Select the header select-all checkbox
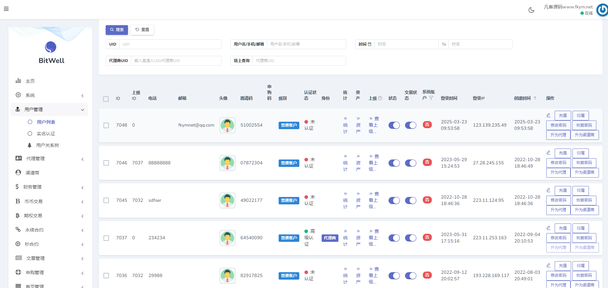 106,99
